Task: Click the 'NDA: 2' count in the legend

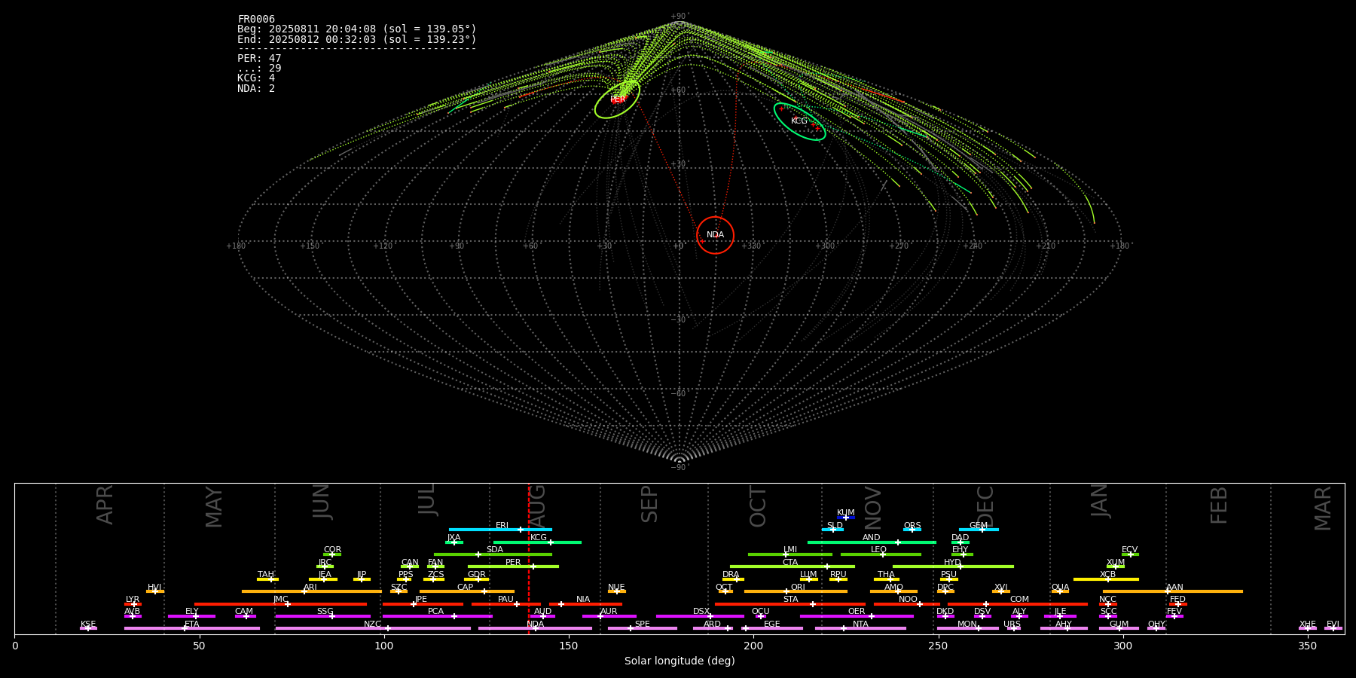Action: pos(256,89)
